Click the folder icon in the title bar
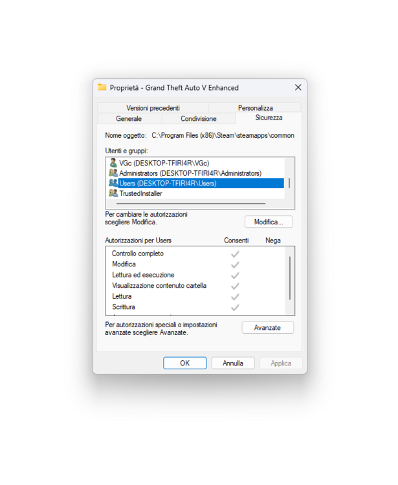This screenshot has height=485, width=398. click(x=102, y=87)
